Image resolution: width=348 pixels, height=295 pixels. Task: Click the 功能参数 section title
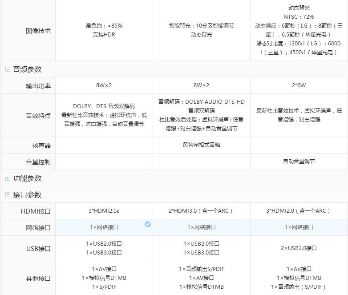27,178
